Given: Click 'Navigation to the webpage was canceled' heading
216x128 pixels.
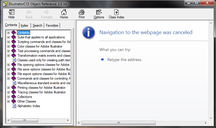Looking at the screenshot, I should click(146, 32).
